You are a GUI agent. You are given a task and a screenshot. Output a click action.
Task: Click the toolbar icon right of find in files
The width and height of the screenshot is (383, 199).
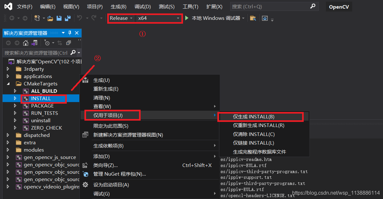point(265,18)
